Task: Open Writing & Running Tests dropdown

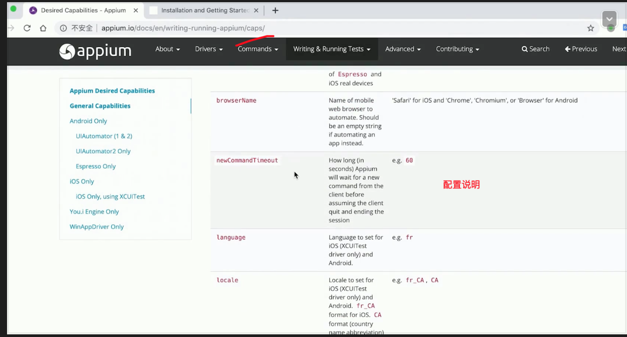Action: click(332, 49)
